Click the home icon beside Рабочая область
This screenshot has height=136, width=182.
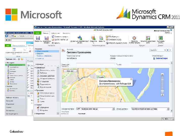[x=19, y=59]
